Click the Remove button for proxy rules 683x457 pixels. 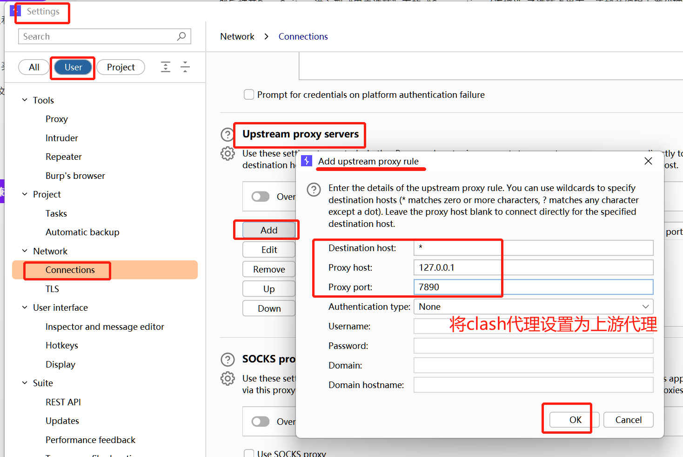269,269
